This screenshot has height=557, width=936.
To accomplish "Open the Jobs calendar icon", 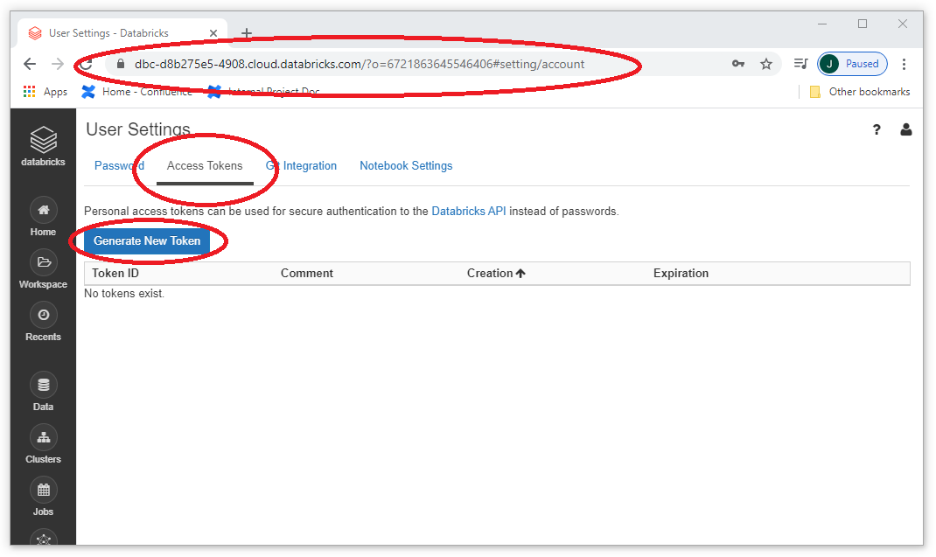I will pyautogui.click(x=44, y=491).
